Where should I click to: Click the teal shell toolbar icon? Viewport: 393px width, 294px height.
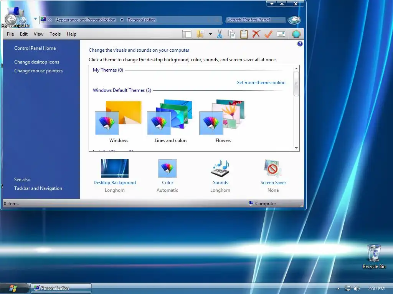point(296,34)
